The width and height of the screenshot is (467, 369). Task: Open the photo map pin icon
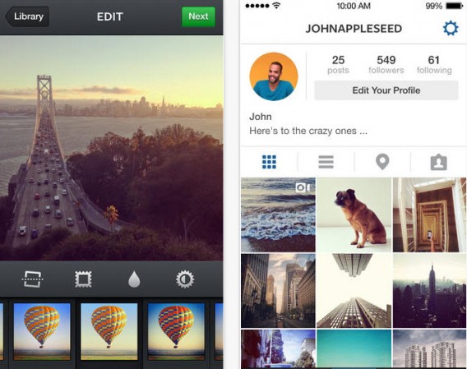click(382, 162)
